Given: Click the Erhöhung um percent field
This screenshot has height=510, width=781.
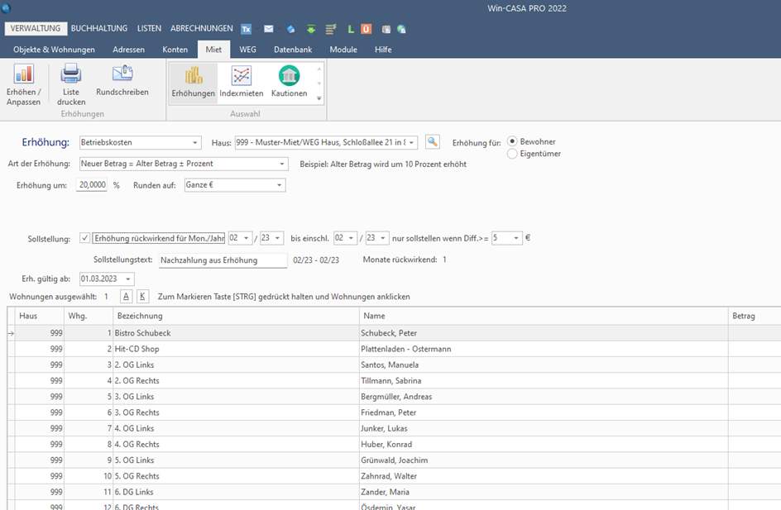Looking at the screenshot, I should 92,185.
